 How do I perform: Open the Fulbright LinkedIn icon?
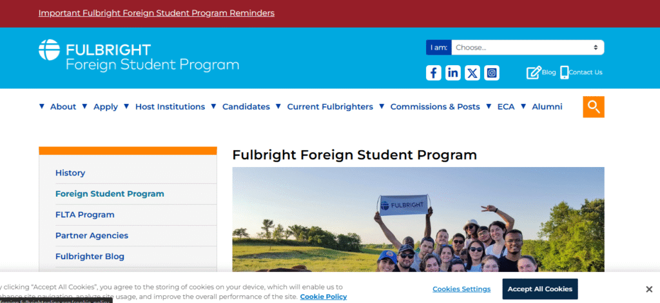(453, 73)
